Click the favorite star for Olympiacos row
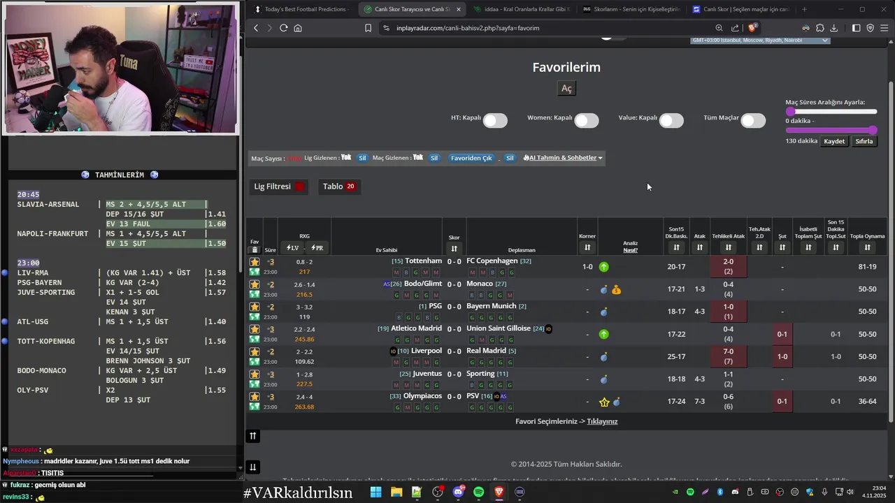 click(x=255, y=397)
